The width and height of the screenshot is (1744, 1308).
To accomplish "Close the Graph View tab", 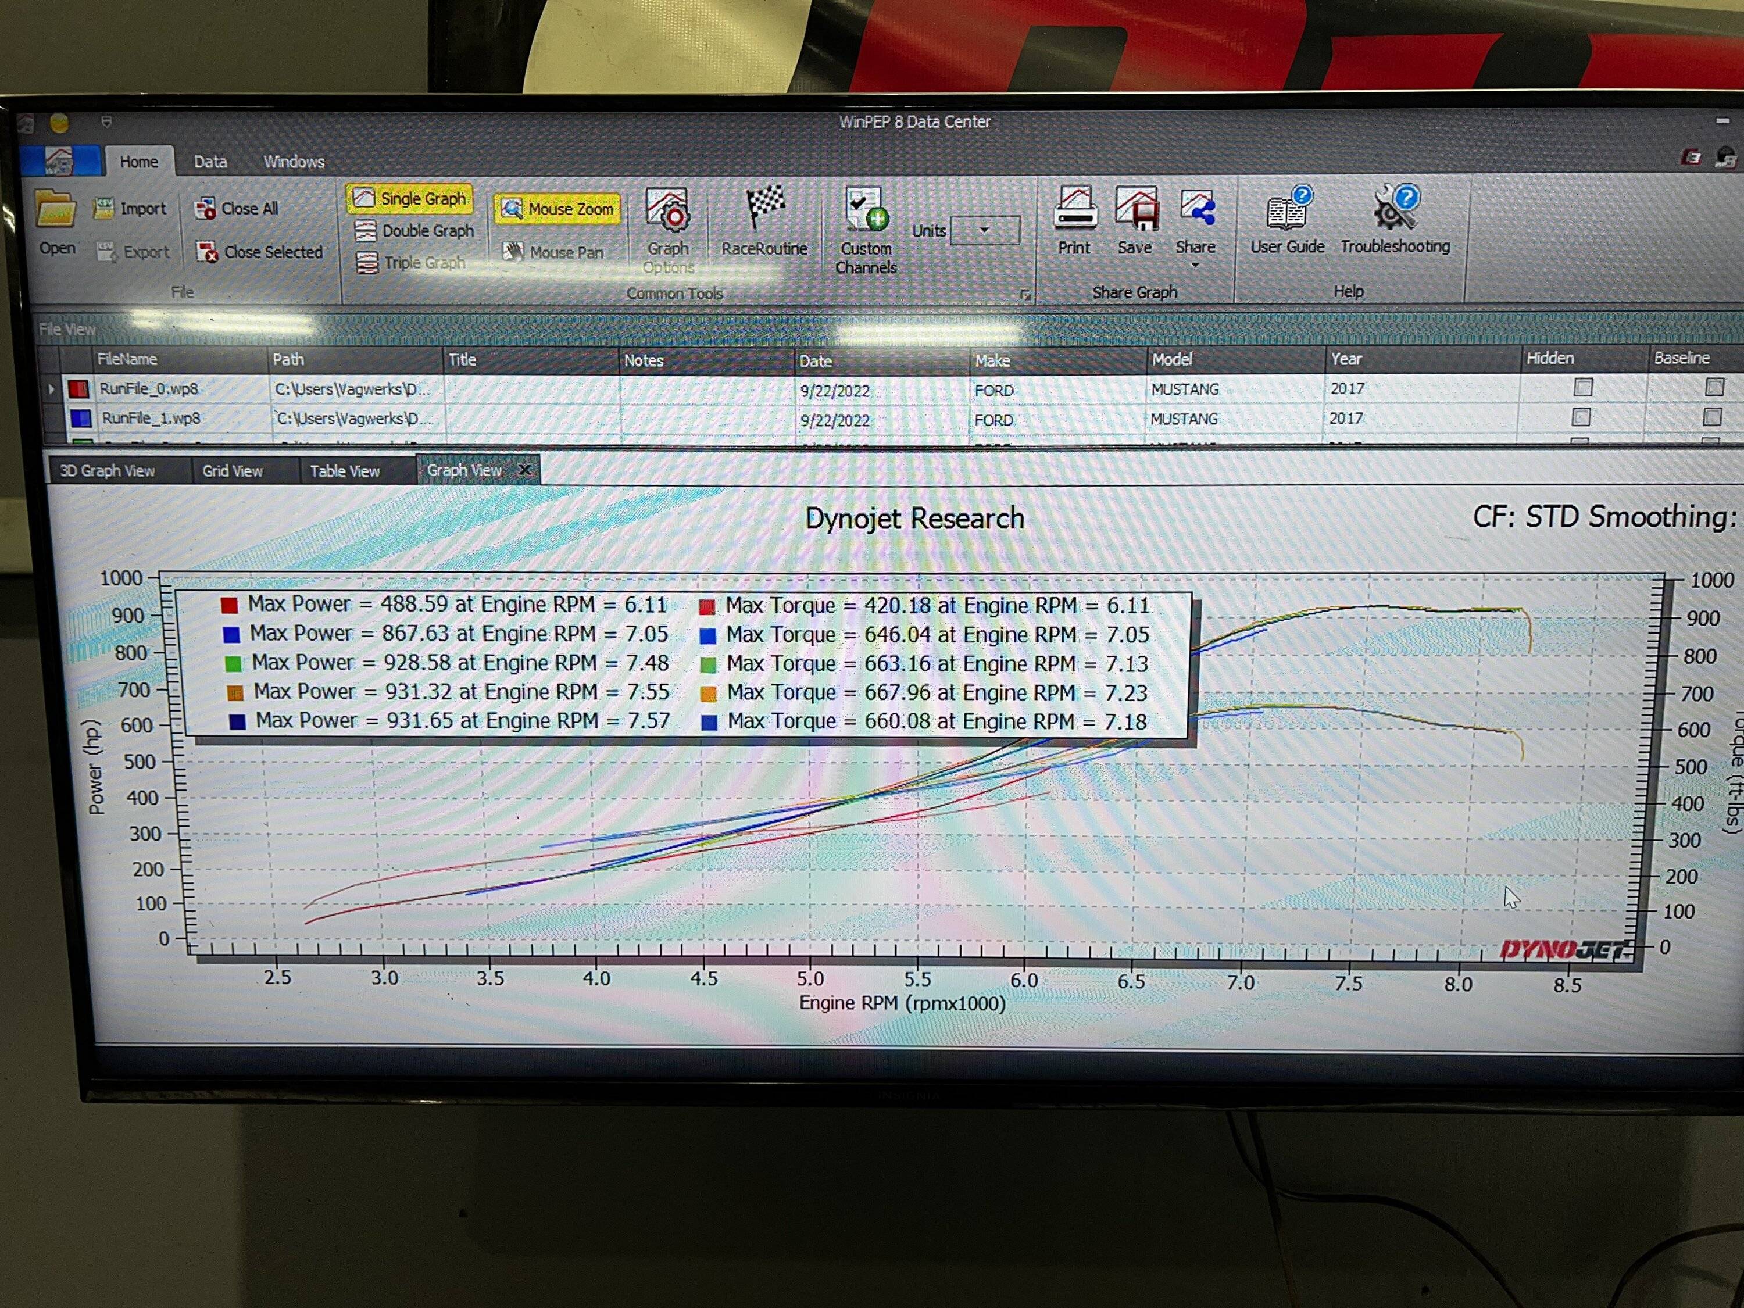I will point(524,470).
